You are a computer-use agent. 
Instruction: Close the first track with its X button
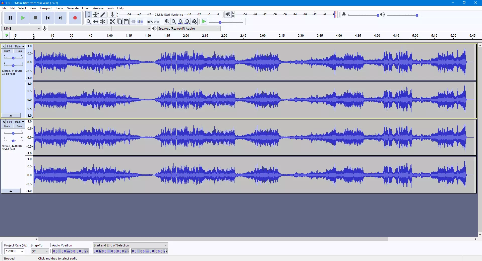(x=4, y=46)
